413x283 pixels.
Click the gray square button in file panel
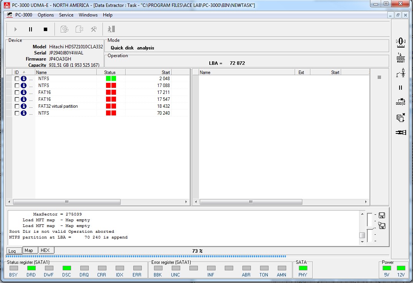379,77
